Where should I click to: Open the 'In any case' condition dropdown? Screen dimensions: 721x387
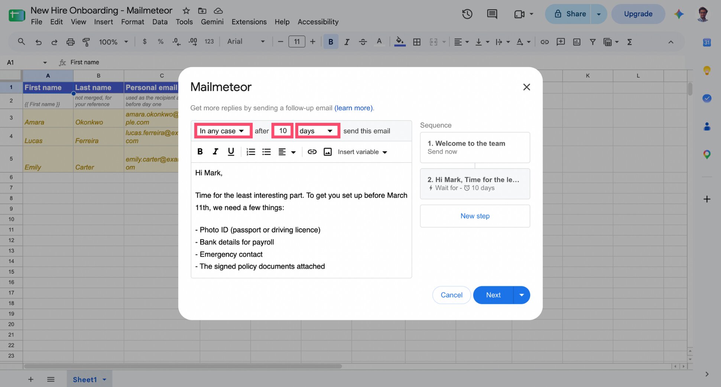pyautogui.click(x=223, y=131)
